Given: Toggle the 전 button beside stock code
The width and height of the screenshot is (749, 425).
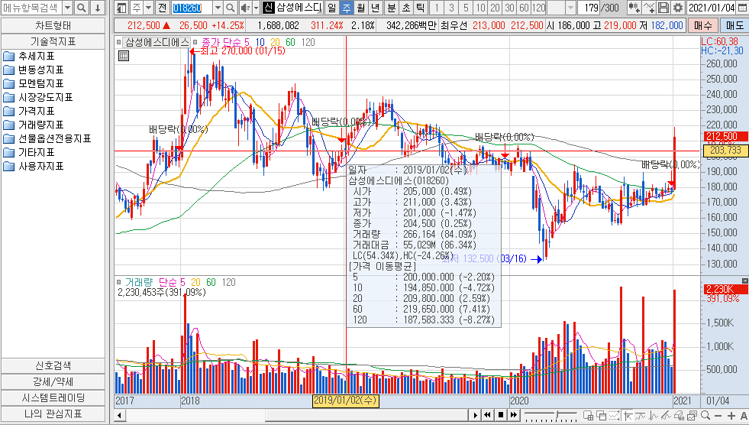Looking at the screenshot, I should click(163, 8).
